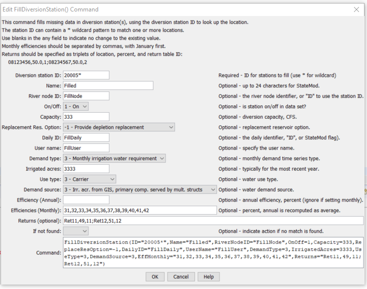The width and height of the screenshot is (367, 289).
Task: Click the 'Replacement Res. Option:' label
Action: click(31, 128)
